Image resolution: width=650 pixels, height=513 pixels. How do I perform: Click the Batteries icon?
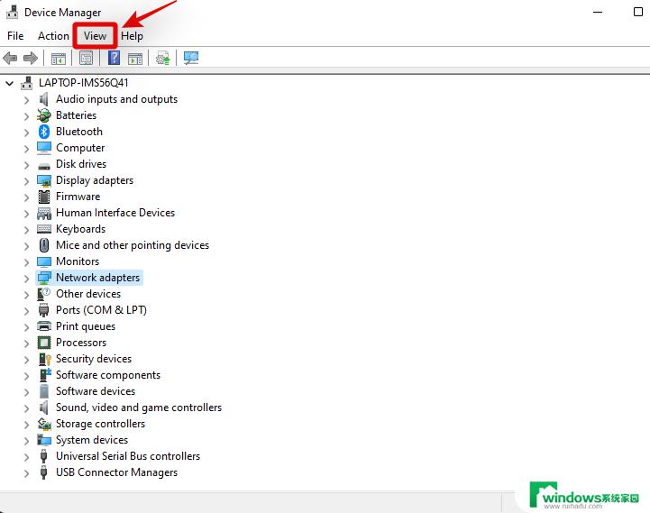[44, 115]
